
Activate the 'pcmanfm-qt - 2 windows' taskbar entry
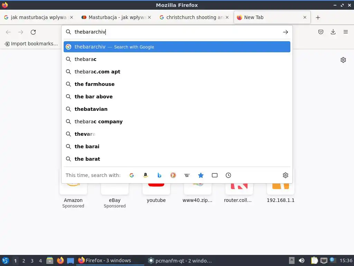coord(180,260)
